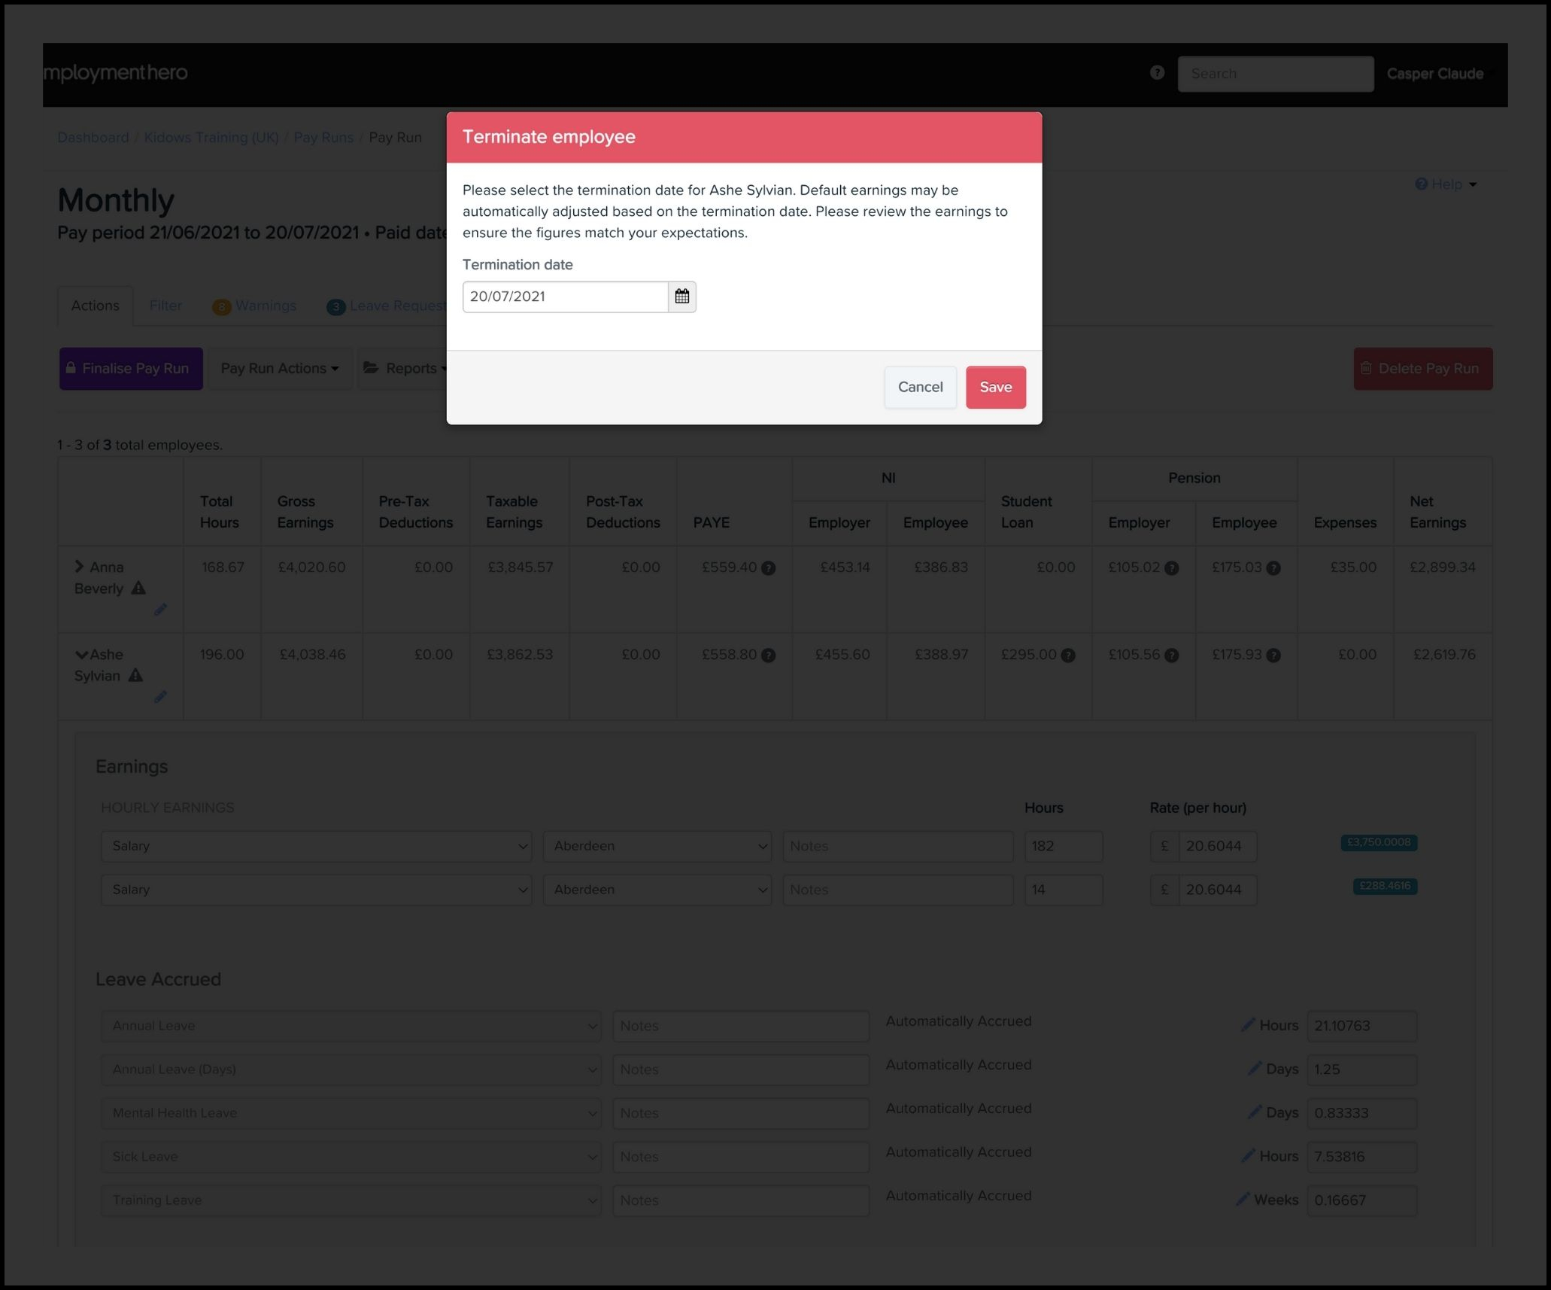This screenshot has width=1551, height=1290.
Task: Click the PAYE info icon for Anna Beverly
Action: click(768, 568)
